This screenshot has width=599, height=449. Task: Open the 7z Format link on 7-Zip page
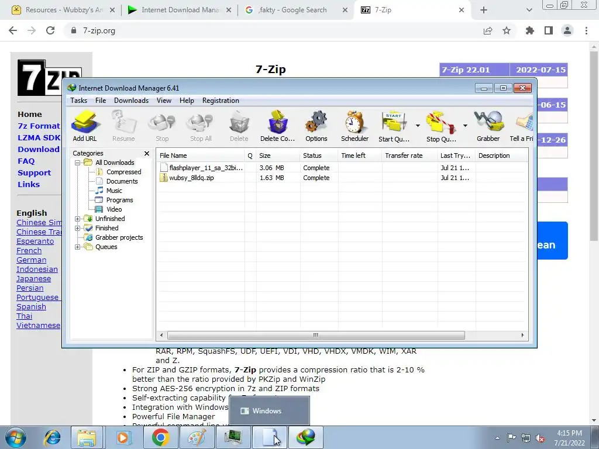click(39, 126)
